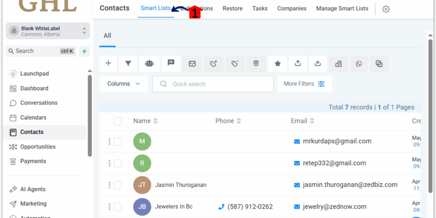
Task: Click the three-dot menu on the Jasmin Thuroganan row
Action: (x=109, y=185)
